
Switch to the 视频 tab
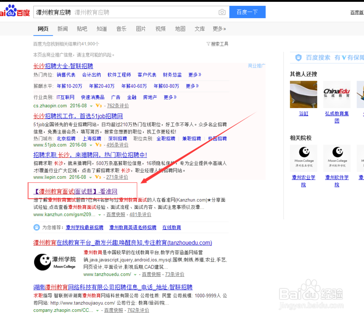click(161, 29)
